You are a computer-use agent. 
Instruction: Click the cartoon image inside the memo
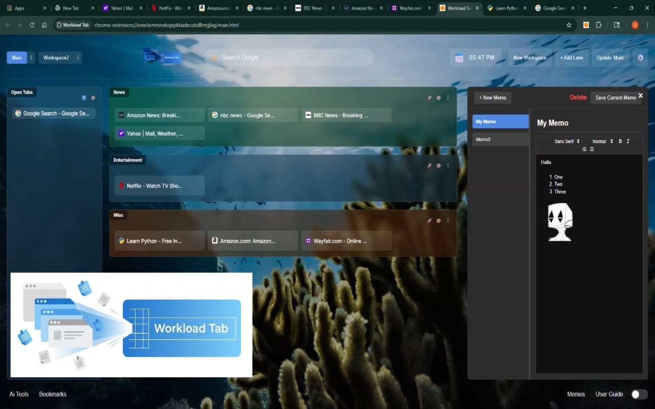(560, 222)
